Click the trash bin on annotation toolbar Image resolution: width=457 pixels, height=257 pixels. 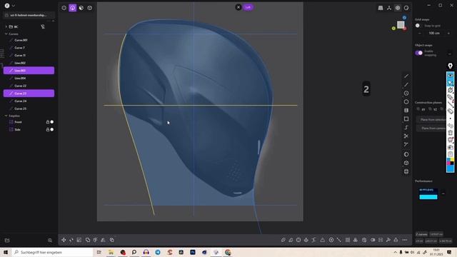451,133
